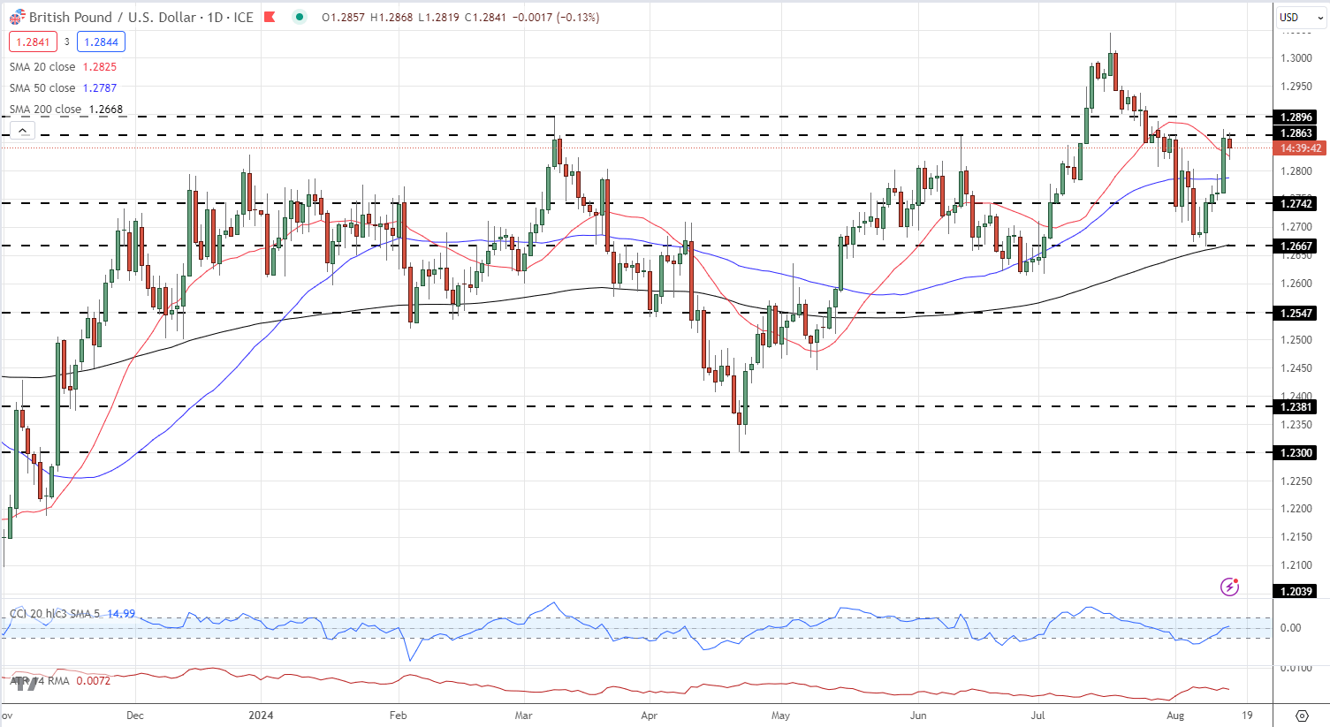Open the USD currency dropdown
The width and height of the screenshot is (1330, 727).
1302,17
